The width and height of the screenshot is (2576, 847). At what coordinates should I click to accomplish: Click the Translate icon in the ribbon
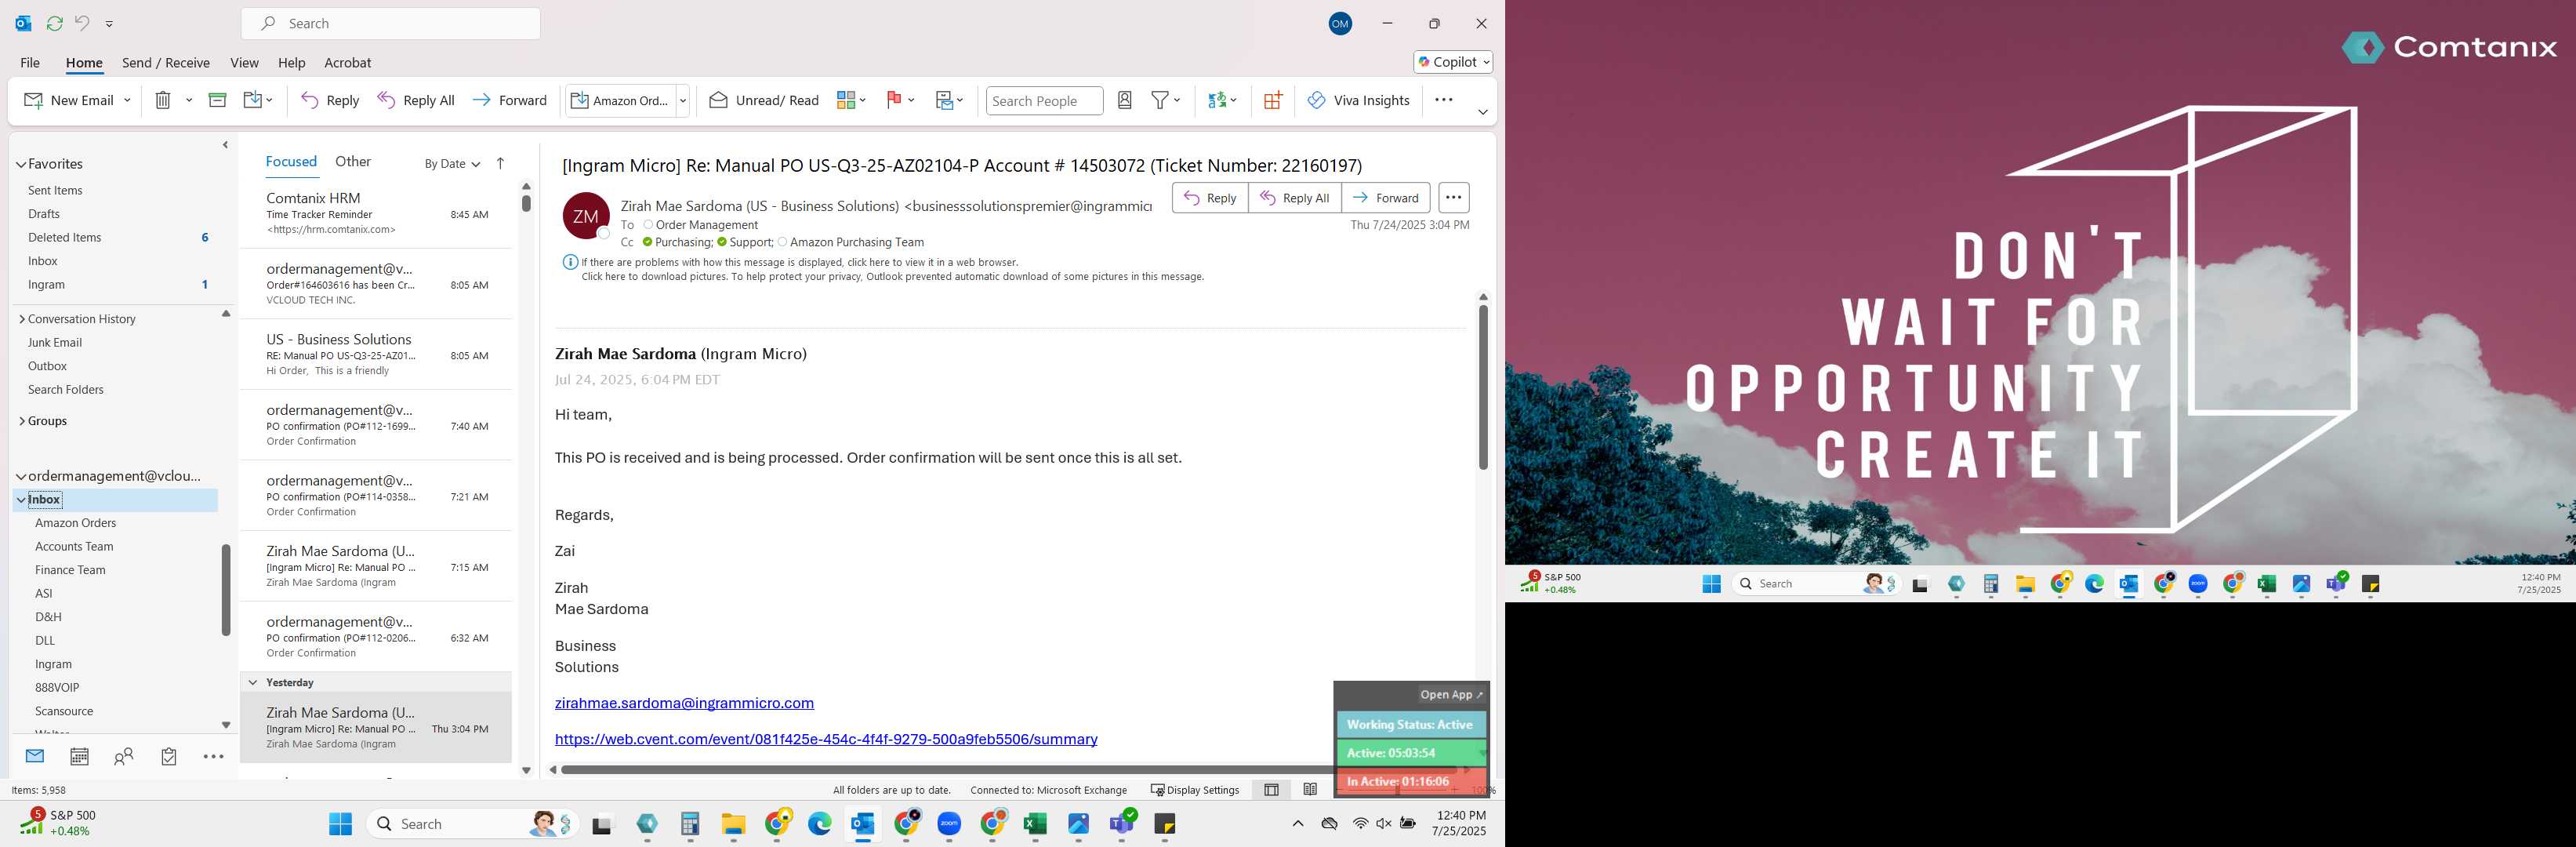pyautogui.click(x=1217, y=100)
